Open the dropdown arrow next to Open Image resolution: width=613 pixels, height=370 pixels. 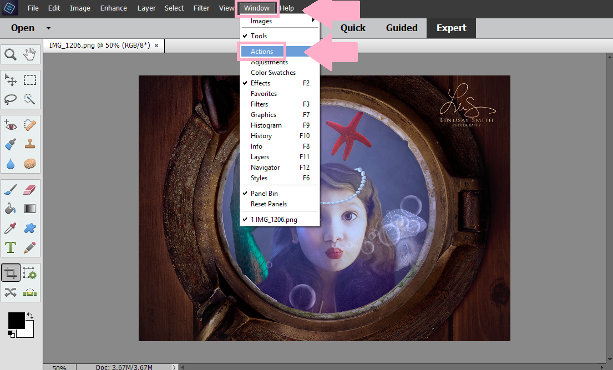[x=48, y=28]
